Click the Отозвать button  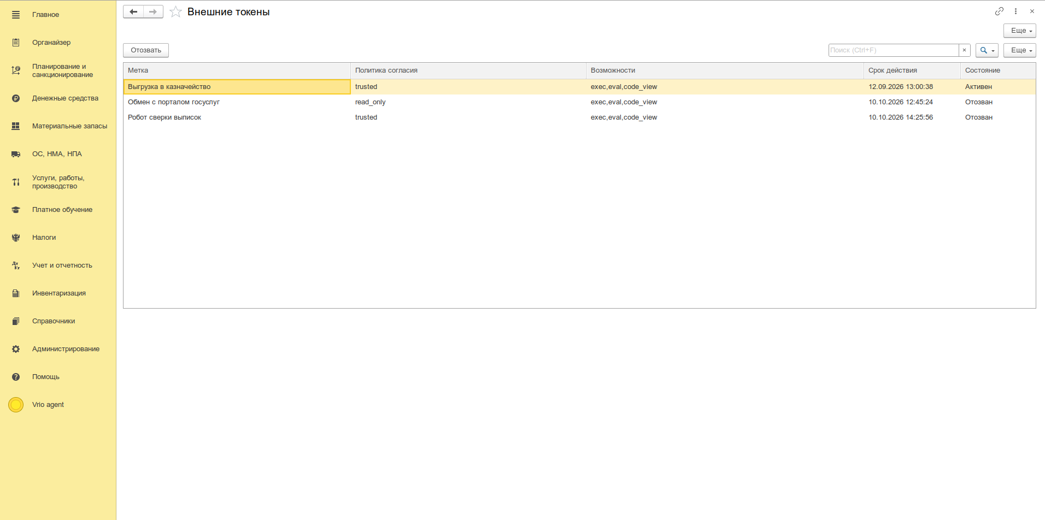coord(146,50)
